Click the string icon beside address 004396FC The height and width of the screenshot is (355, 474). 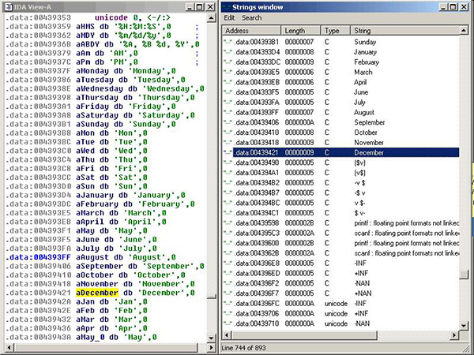(x=228, y=304)
